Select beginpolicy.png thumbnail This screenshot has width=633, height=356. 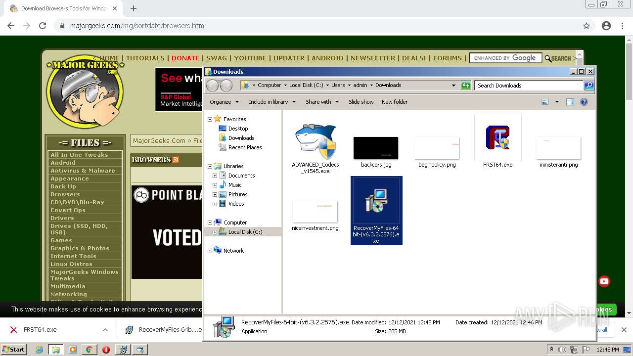click(x=437, y=148)
